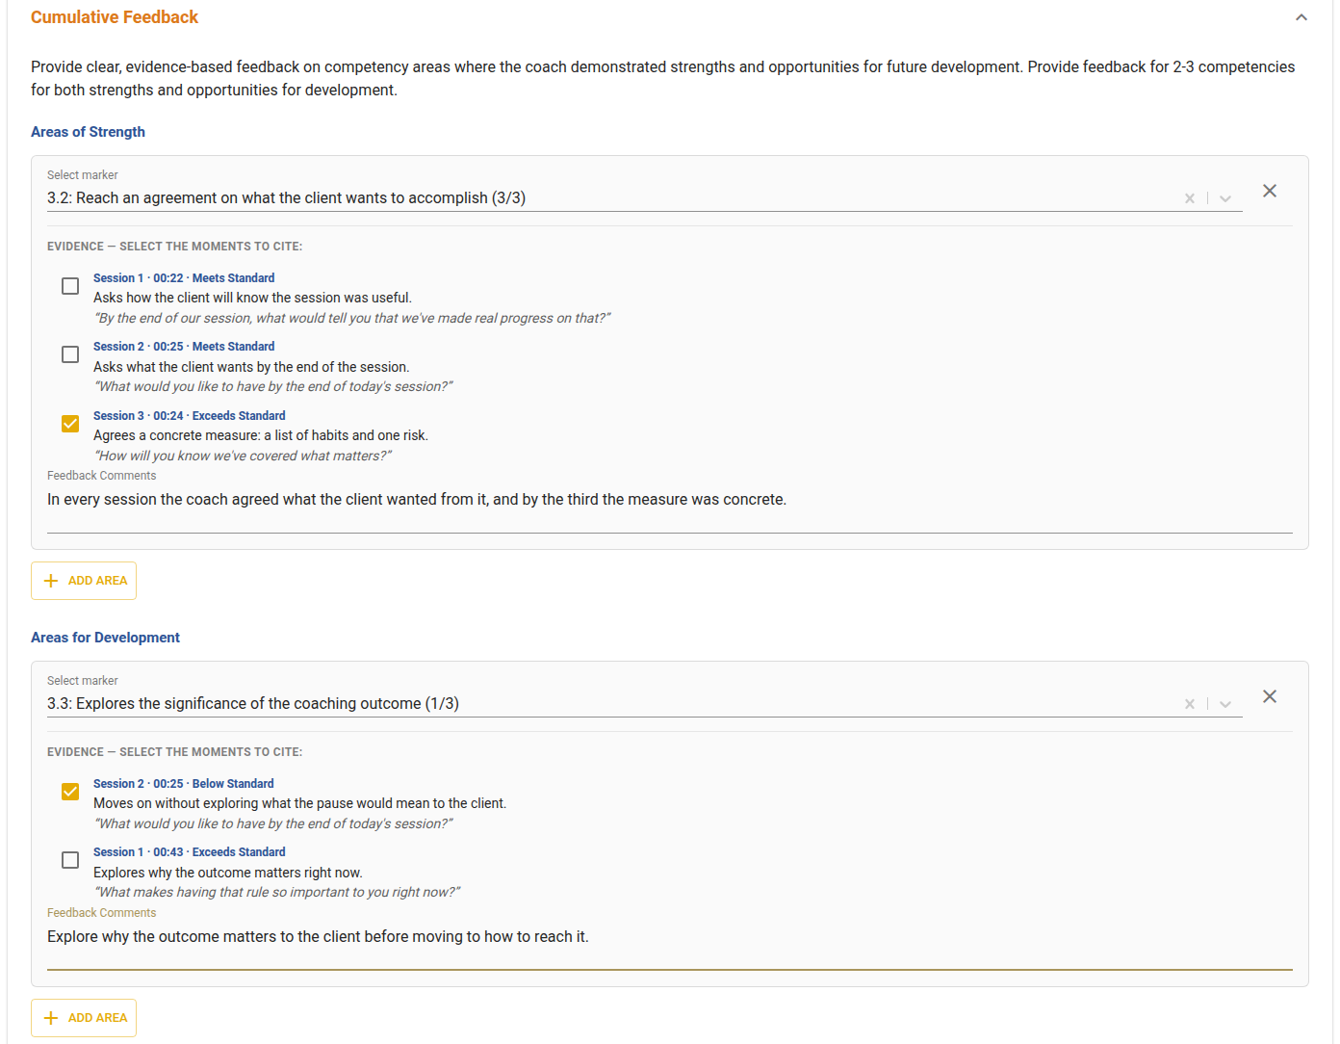Collapse the Cumulative Feedback section

point(1301,17)
